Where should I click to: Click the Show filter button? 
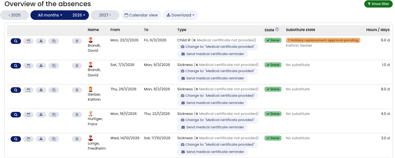point(378,4)
